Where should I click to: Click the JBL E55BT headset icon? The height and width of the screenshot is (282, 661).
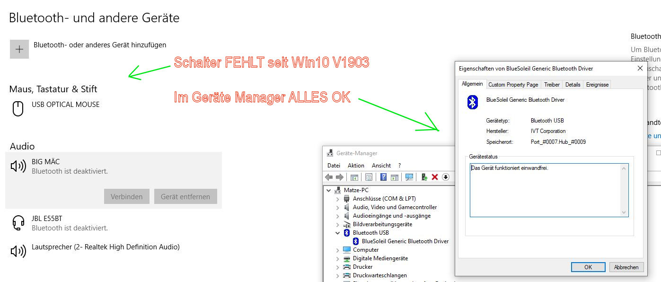click(x=18, y=222)
